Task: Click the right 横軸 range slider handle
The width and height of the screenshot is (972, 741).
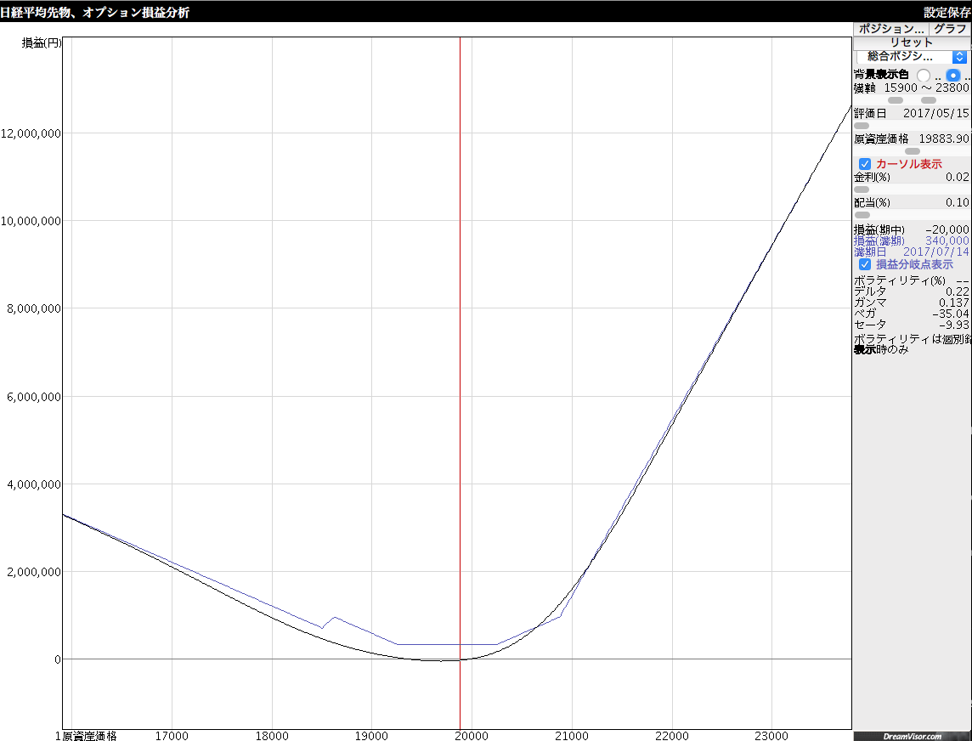Action: click(929, 100)
